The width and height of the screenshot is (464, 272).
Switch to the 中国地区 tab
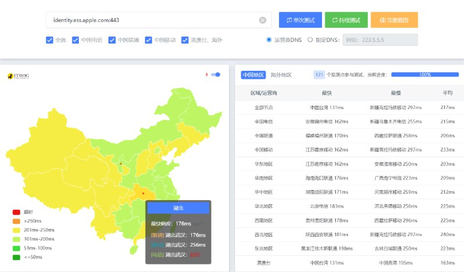tap(253, 75)
